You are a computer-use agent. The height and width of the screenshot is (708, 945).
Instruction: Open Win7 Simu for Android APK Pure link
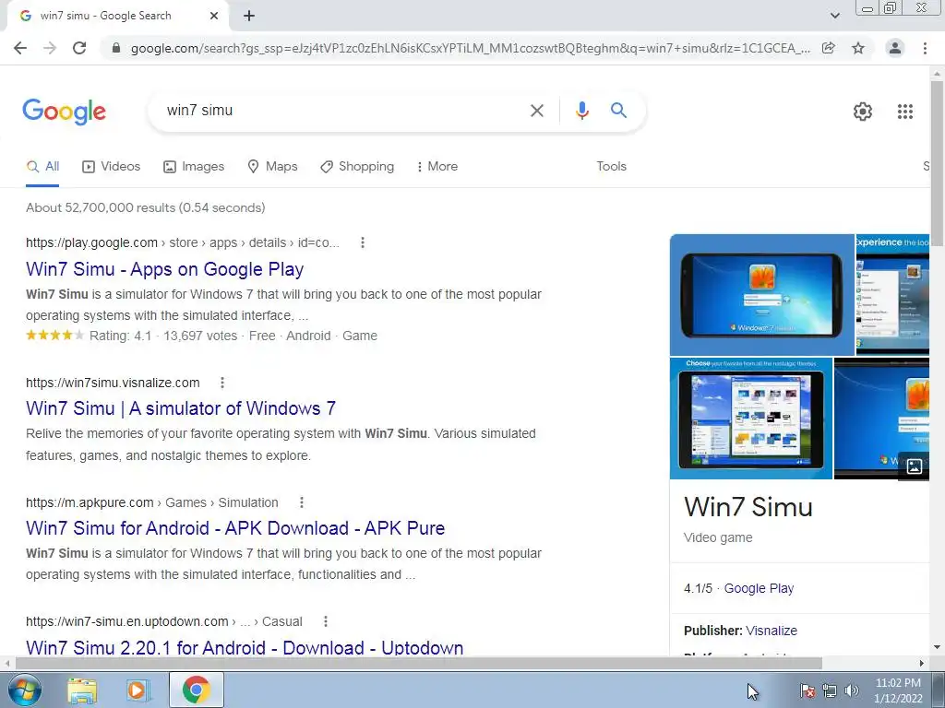click(x=235, y=528)
